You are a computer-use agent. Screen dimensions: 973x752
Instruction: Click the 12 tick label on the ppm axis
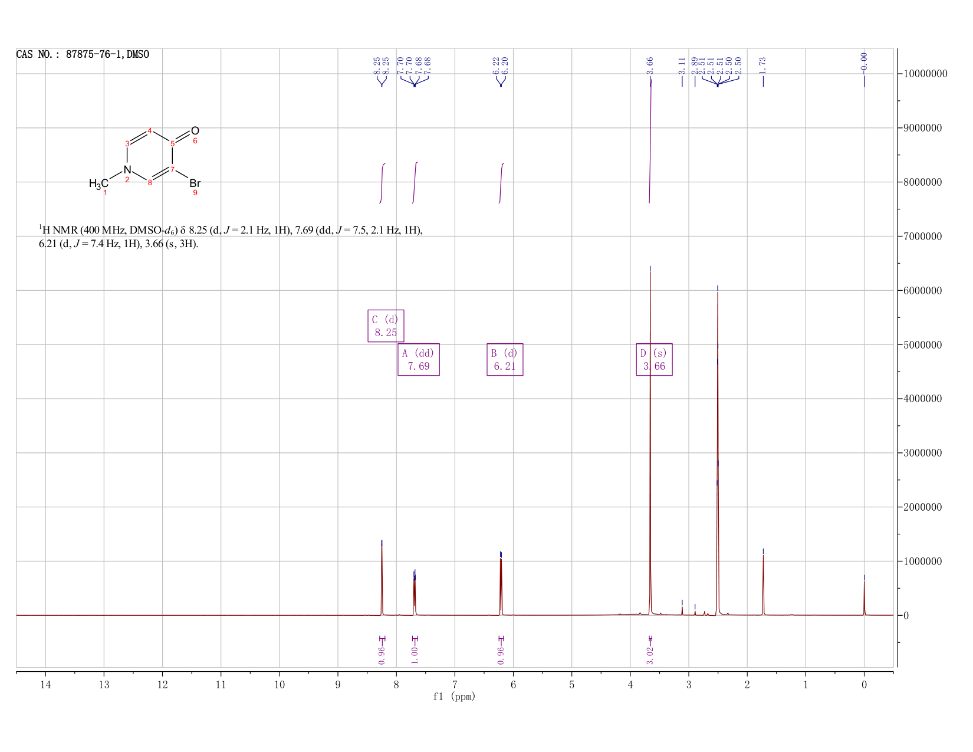[x=162, y=685]
